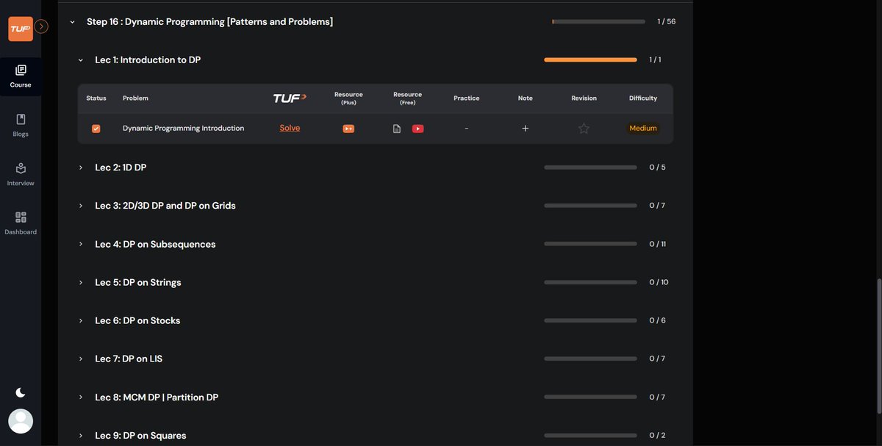Click the Step 16 progress bar
The width and height of the screenshot is (882, 446).
click(599, 22)
